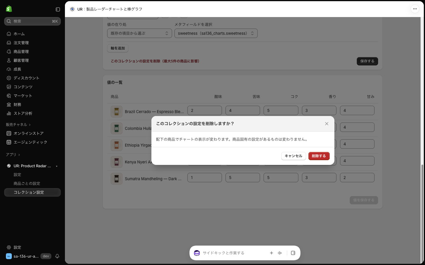Click the 検索 search field
The image size is (425, 265).
coord(32,21)
